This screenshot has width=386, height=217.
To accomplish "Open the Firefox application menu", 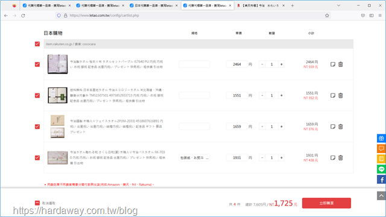I will coord(380,16).
